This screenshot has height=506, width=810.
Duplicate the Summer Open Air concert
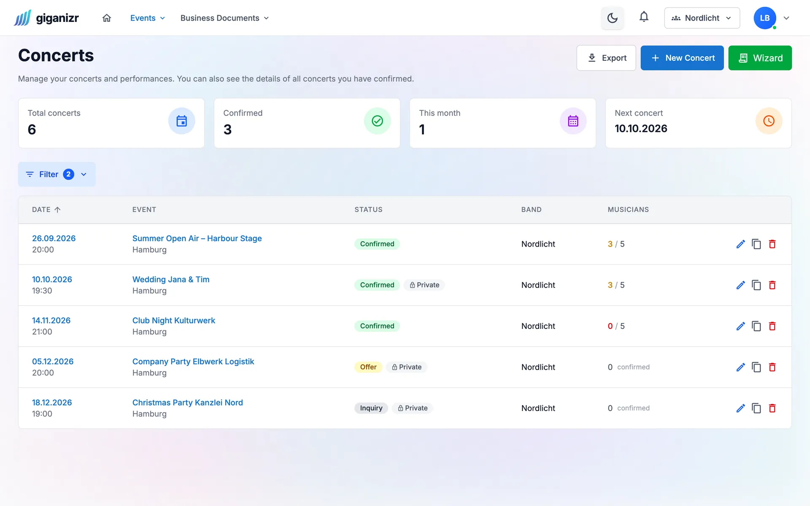click(x=756, y=244)
